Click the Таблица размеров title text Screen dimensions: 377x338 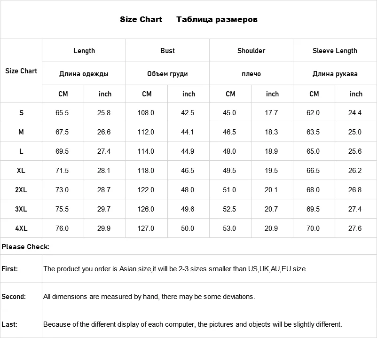pos(217,20)
